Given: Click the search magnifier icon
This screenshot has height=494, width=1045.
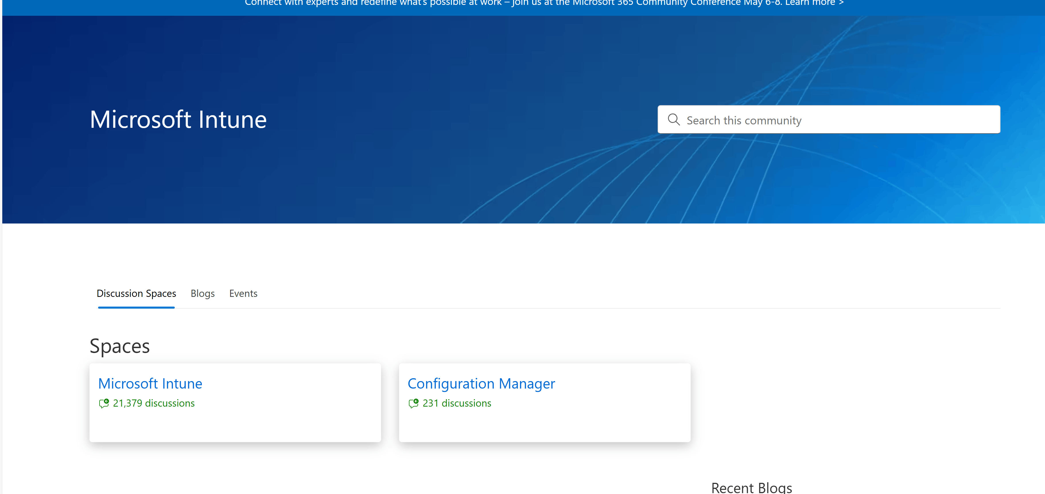Looking at the screenshot, I should [673, 119].
